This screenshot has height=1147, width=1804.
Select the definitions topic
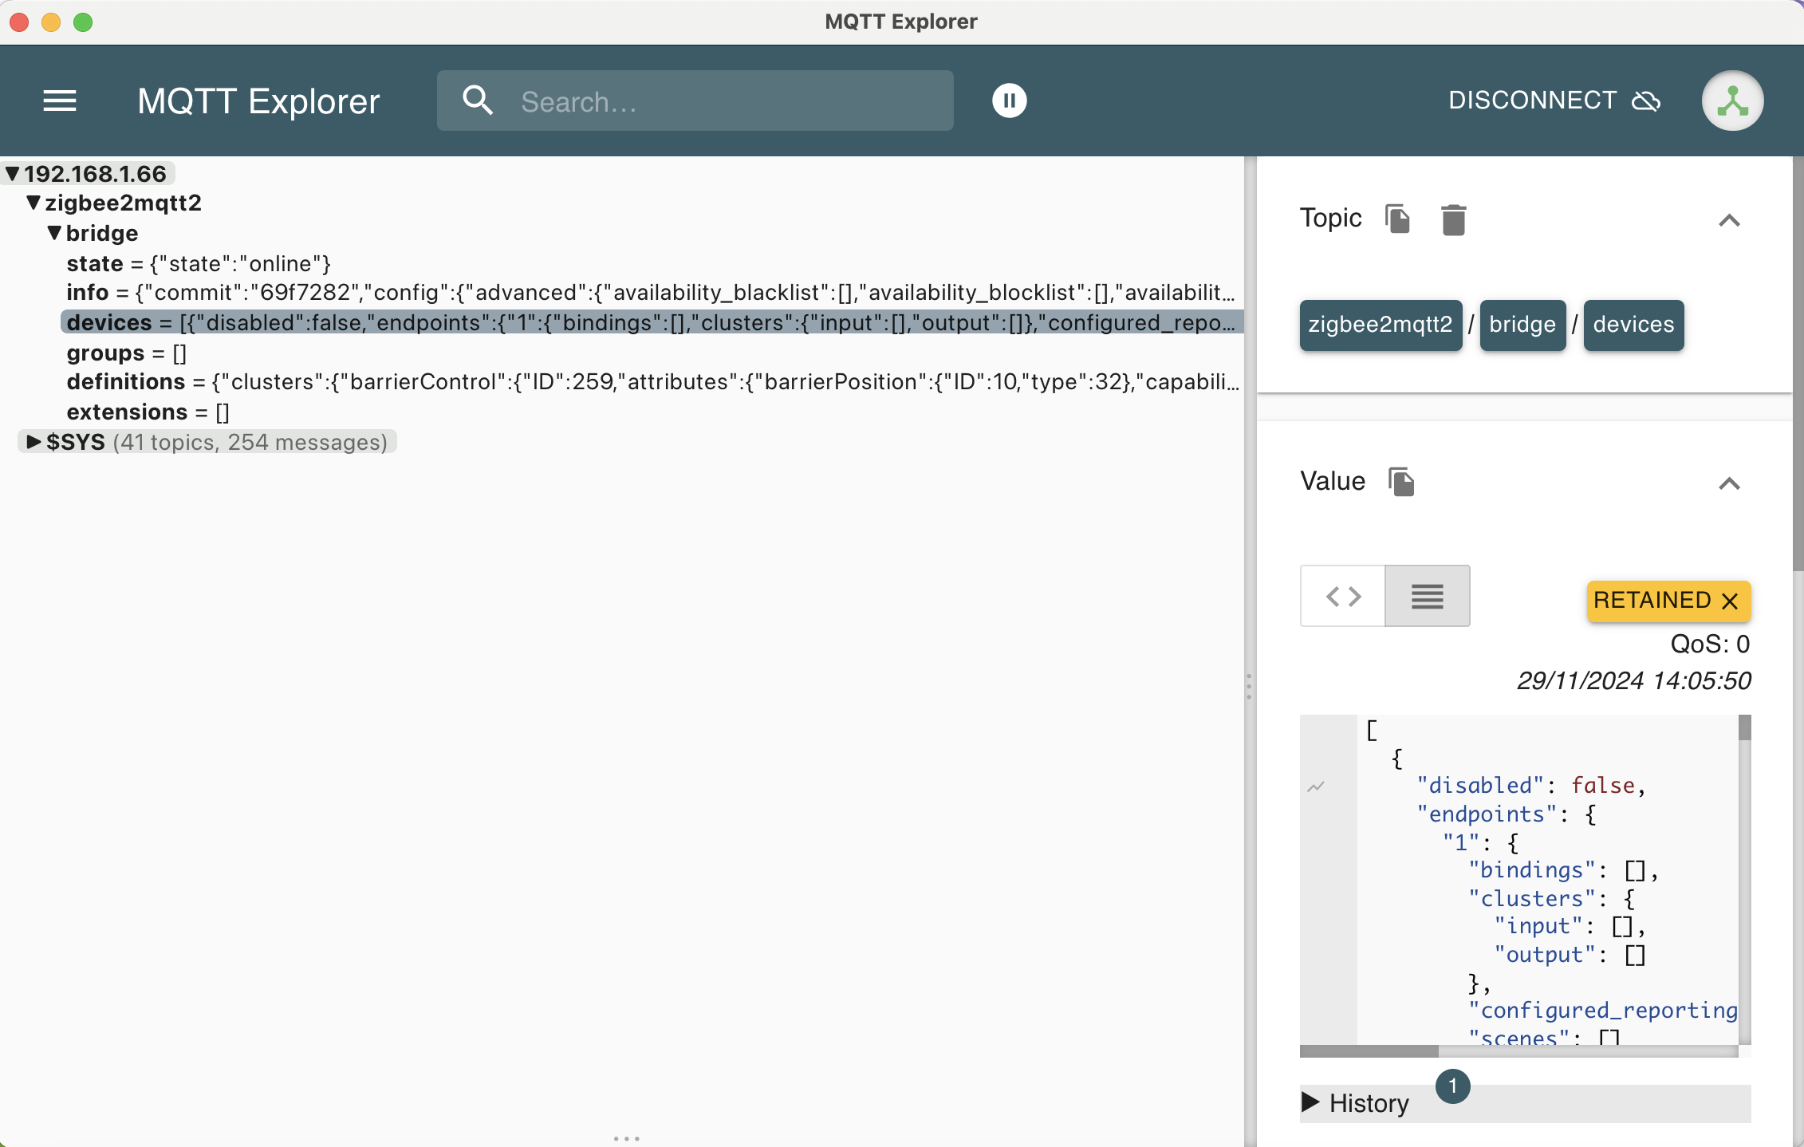tap(126, 382)
